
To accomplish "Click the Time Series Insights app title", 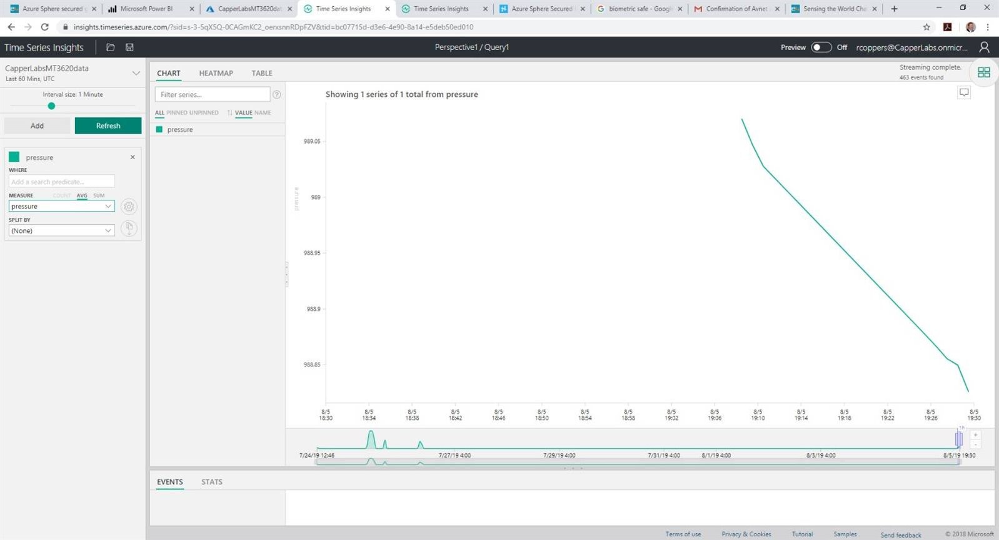I will (44, 47).
